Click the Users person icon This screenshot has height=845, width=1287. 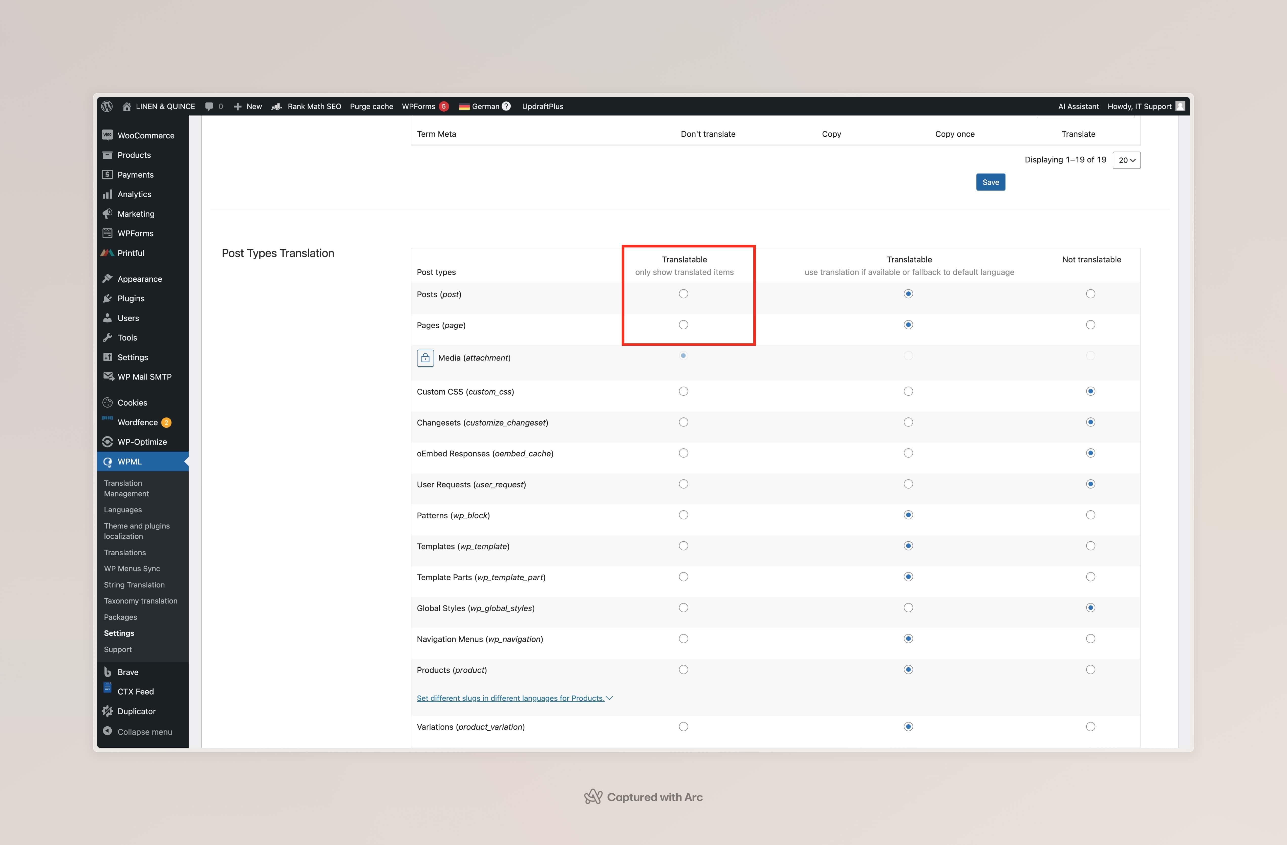click(108, 318)
